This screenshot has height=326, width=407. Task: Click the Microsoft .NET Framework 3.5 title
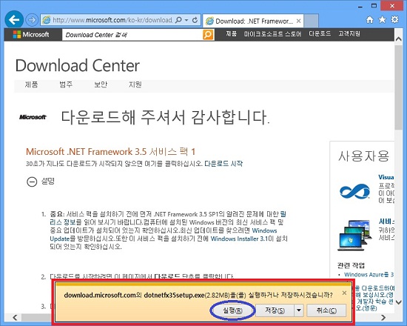[x=110, y=151]
